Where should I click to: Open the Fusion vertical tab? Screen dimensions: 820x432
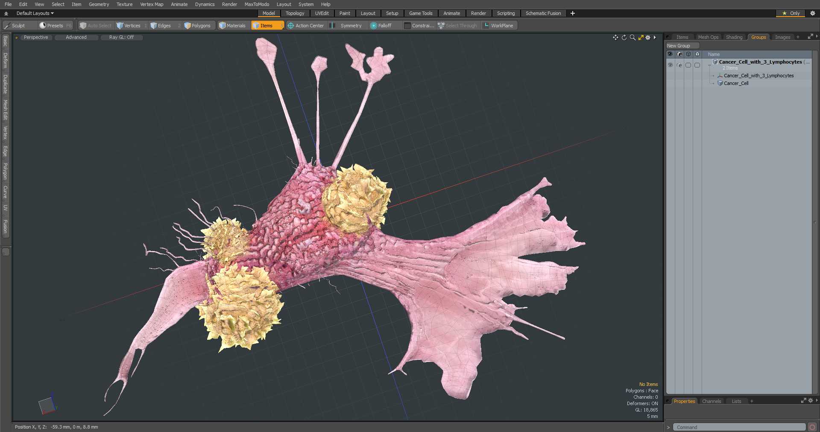click(6, 227)
